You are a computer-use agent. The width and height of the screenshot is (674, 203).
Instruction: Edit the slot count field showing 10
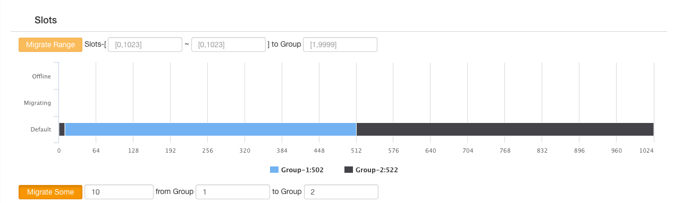click(119, 192)
